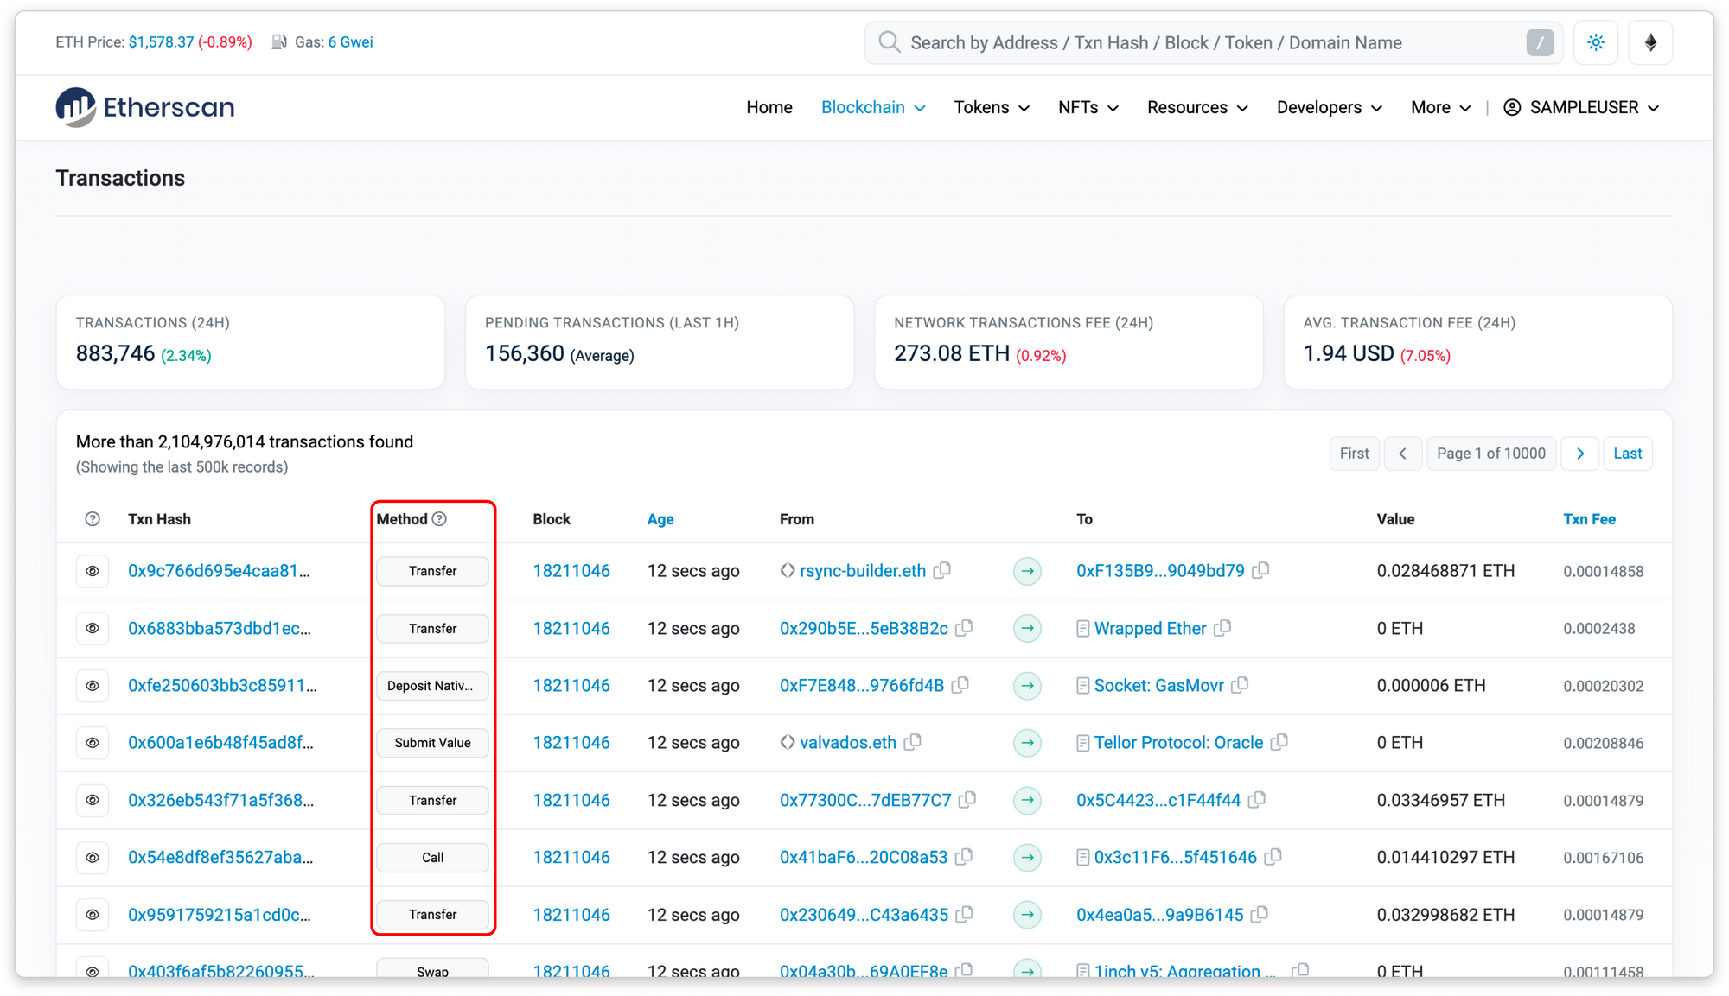Click the Last page button
The width and height of the screenshot is (1729, 996).
(x=1627, y=454)
